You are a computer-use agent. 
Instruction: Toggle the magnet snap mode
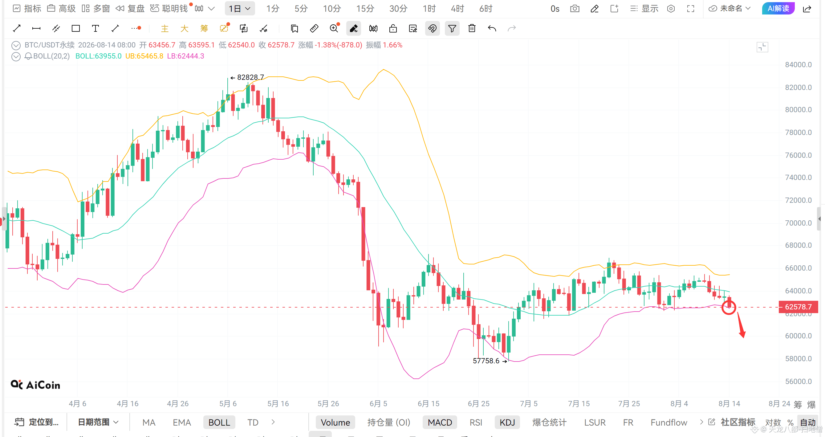(x=432, y=29)
